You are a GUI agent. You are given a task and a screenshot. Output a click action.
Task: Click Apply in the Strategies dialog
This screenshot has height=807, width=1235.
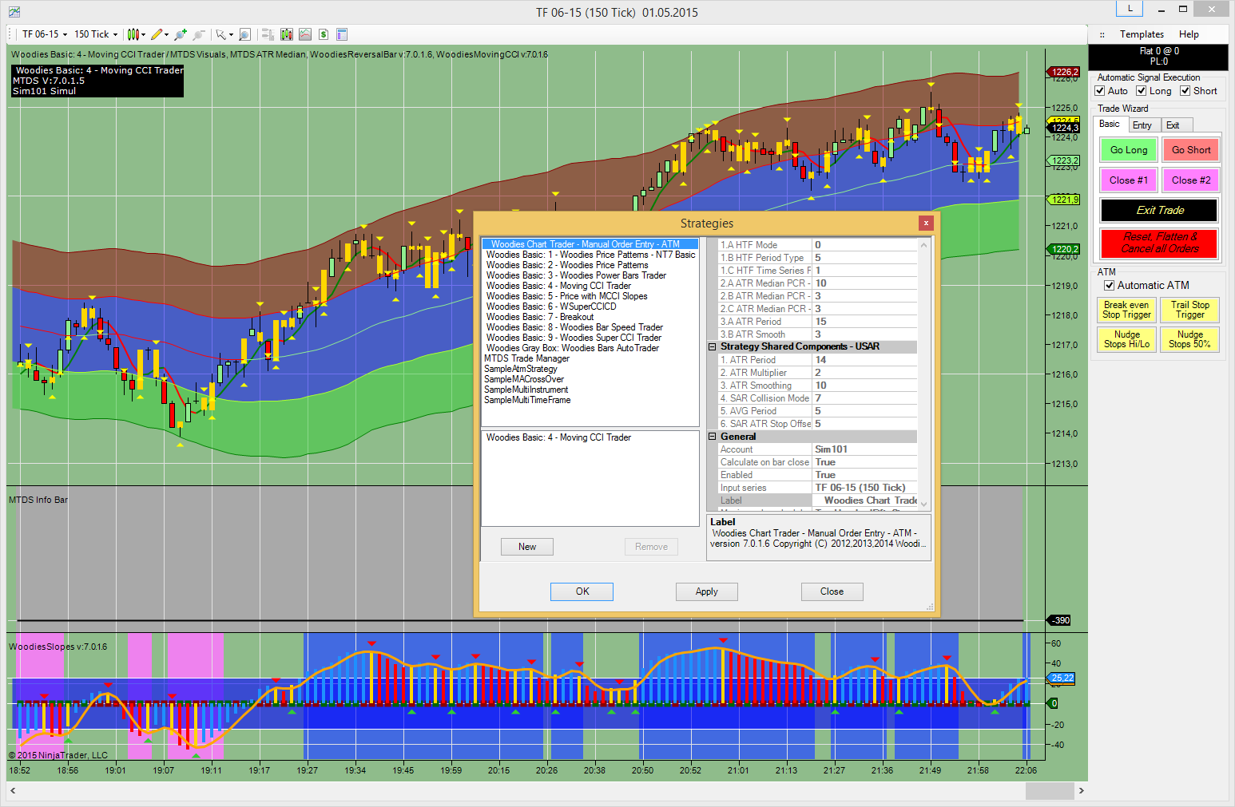click(x=706, y=591)
